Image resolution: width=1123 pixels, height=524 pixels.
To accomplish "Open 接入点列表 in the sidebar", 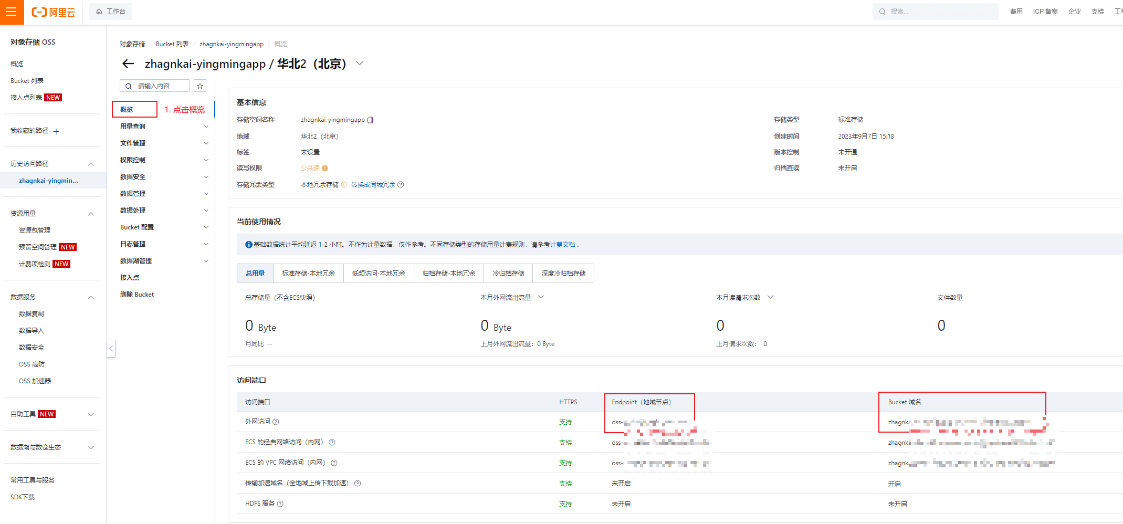I will [x=26, y=98].
